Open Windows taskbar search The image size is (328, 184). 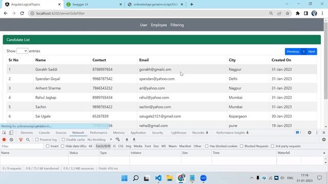pyautogui.click(x=136, y=178)
